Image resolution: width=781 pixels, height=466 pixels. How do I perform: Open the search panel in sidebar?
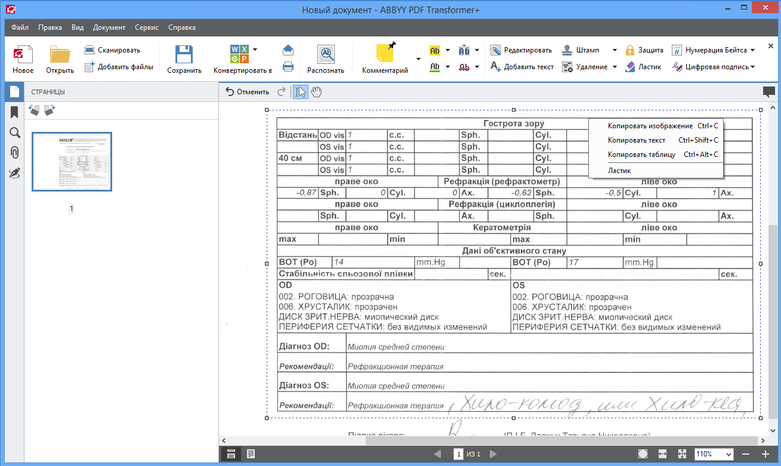(x=14, y=132)
